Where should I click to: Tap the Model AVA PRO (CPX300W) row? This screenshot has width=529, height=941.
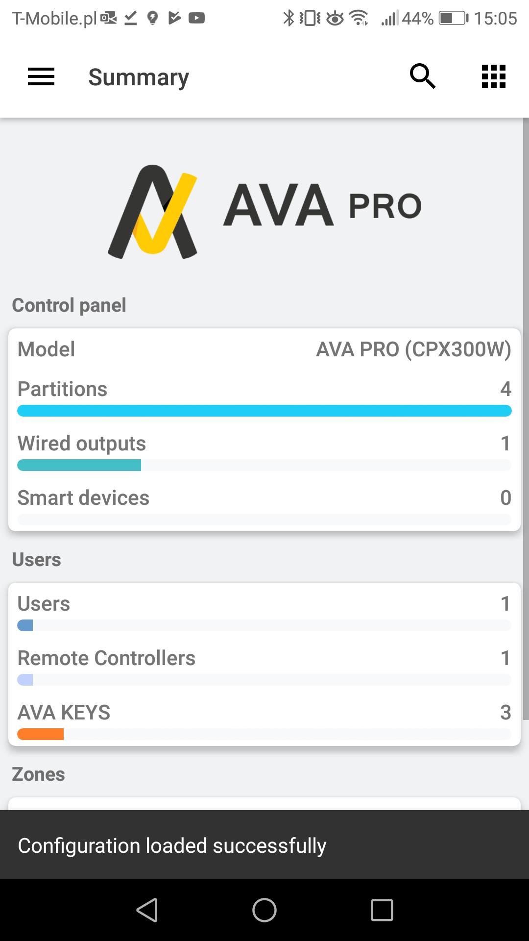[x=264, y=349]
